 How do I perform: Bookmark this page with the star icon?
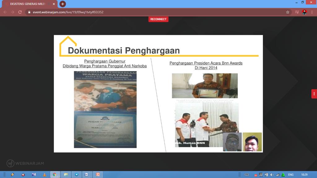288,12
